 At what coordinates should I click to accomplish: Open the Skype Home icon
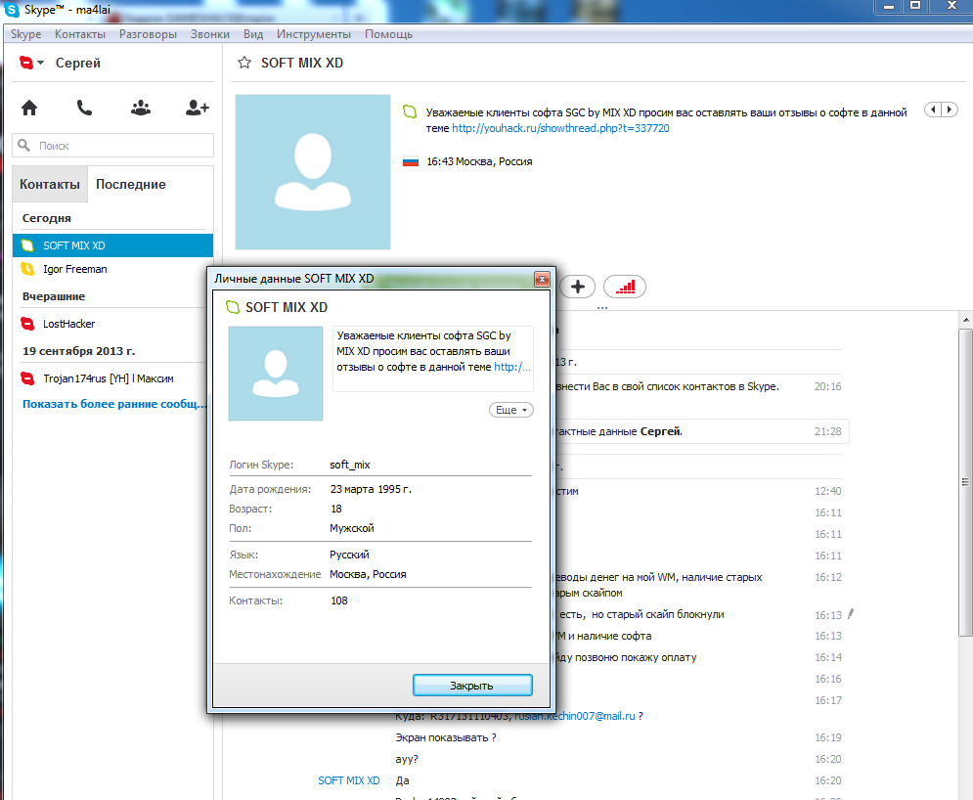tap(29, 108)
